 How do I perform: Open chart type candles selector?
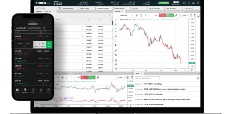coord(137,16)
